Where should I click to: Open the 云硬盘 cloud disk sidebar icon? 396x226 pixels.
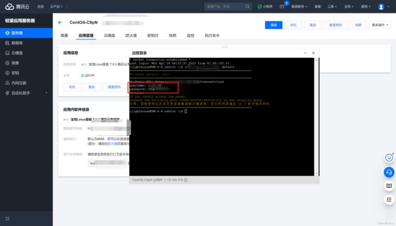point(7,53)
